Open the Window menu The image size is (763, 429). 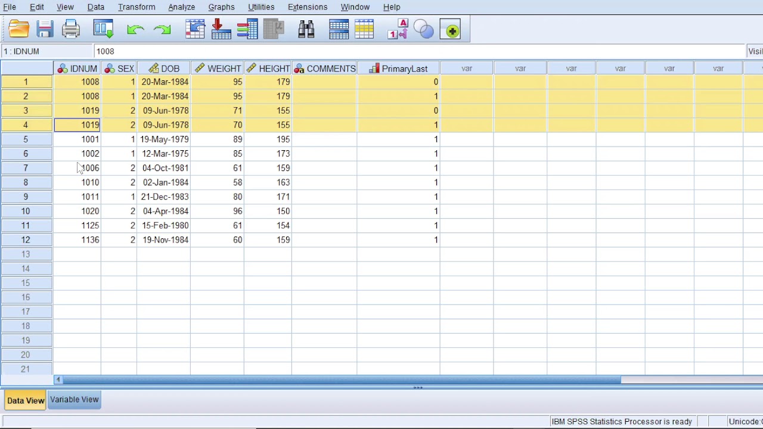[355, 7]
